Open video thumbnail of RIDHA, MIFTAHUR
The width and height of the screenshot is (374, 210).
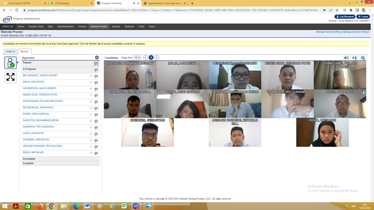click(323, 132)
